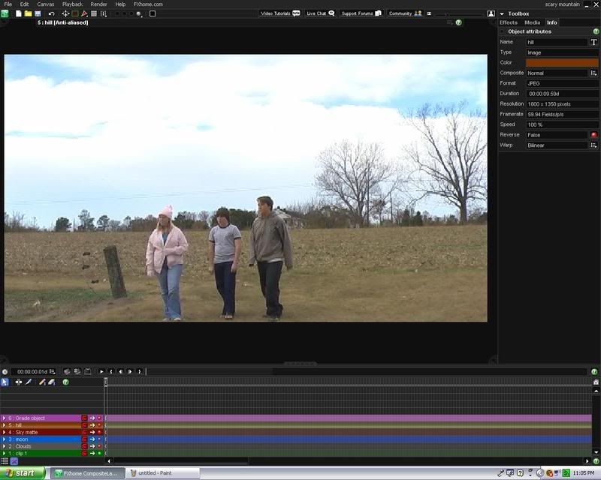
Task: Switch to the Media tab
Action: coord(533,22)
